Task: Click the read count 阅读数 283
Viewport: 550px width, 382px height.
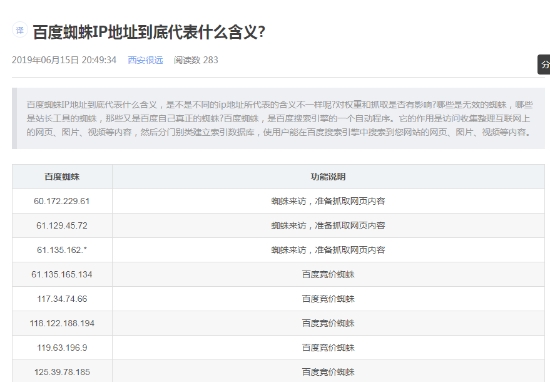Action: coord(196,60)
